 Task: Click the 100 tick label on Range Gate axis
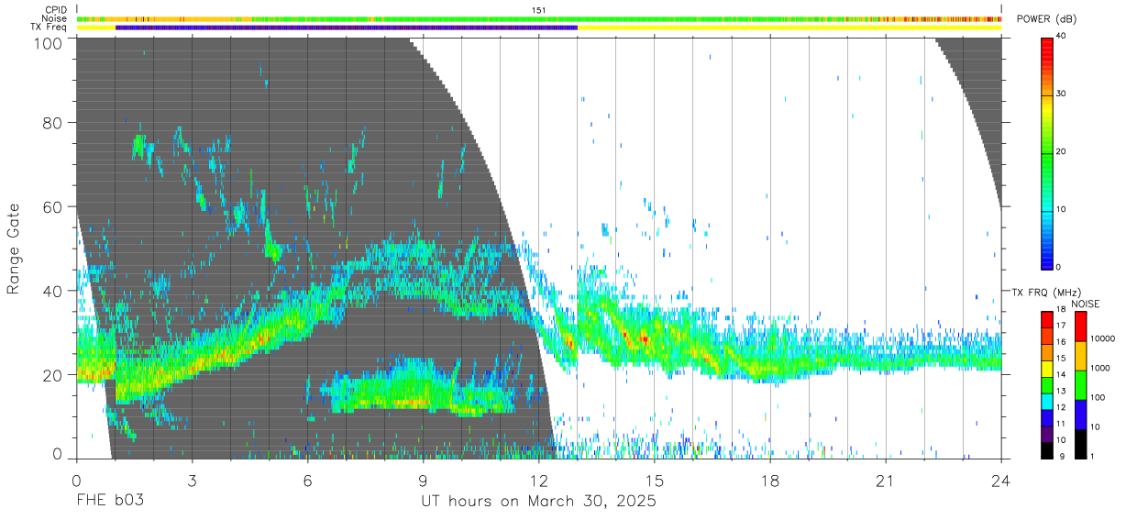coord(48,42)
